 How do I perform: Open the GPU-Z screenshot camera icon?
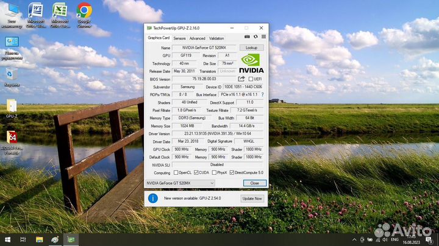(247, 37)
